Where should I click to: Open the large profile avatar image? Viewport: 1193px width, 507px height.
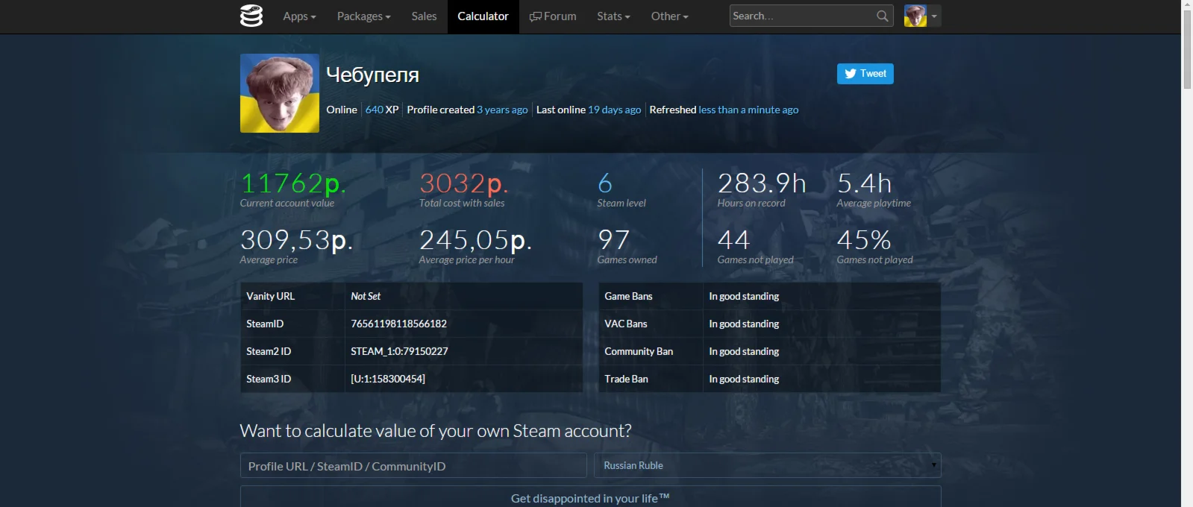pyautogui.click(x=280, y=93)
